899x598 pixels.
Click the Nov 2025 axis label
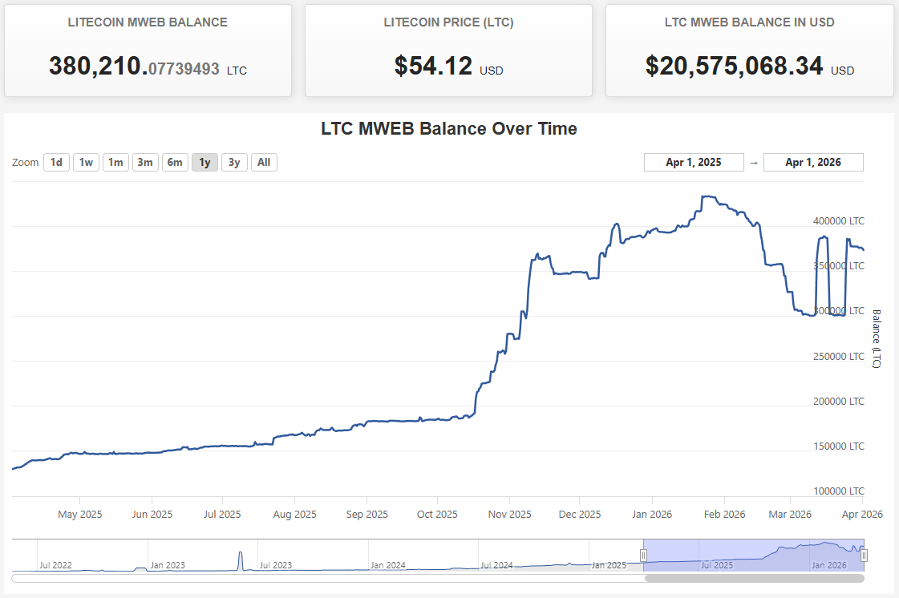click(510, 515)
